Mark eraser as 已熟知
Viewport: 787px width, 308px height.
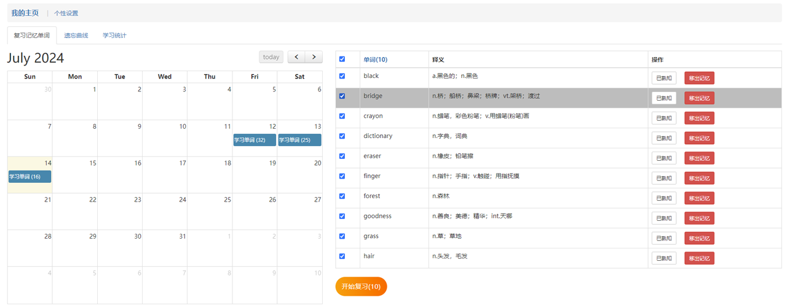(664, 158)
